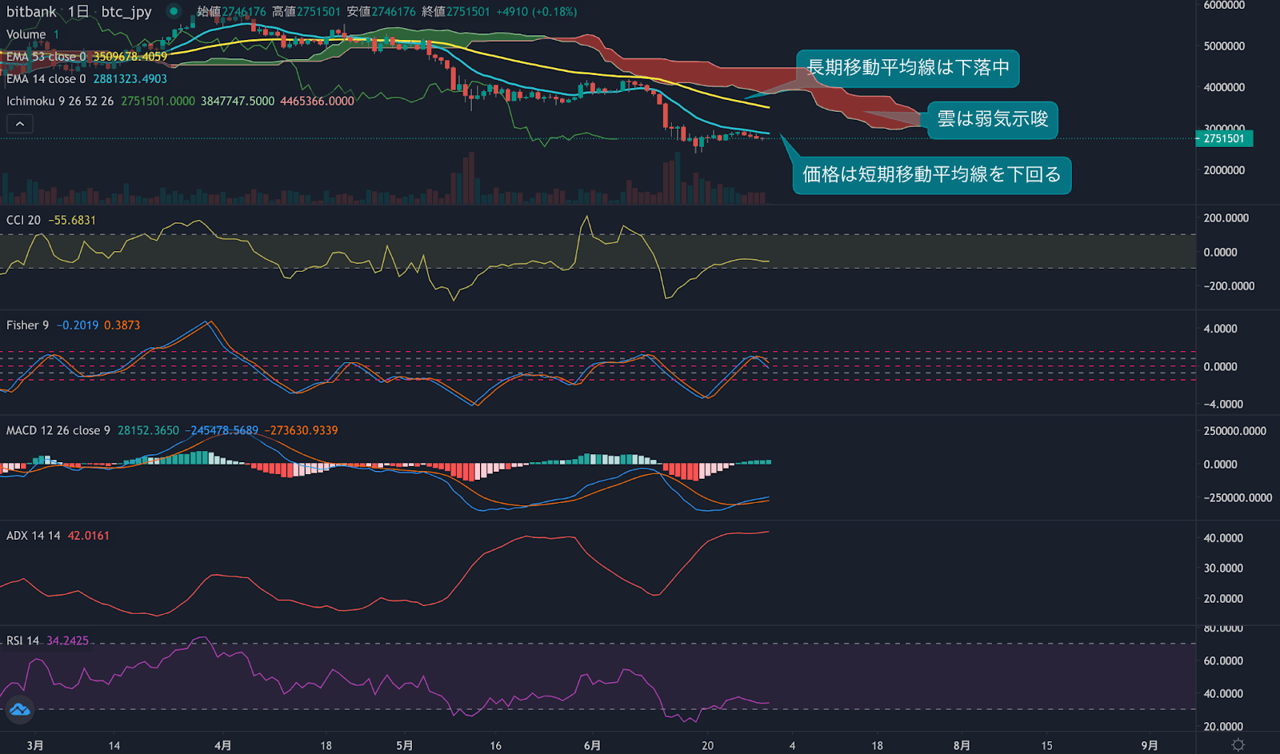
Task: Select the EMA 14 close indicator legend
Action: [46, 79]
